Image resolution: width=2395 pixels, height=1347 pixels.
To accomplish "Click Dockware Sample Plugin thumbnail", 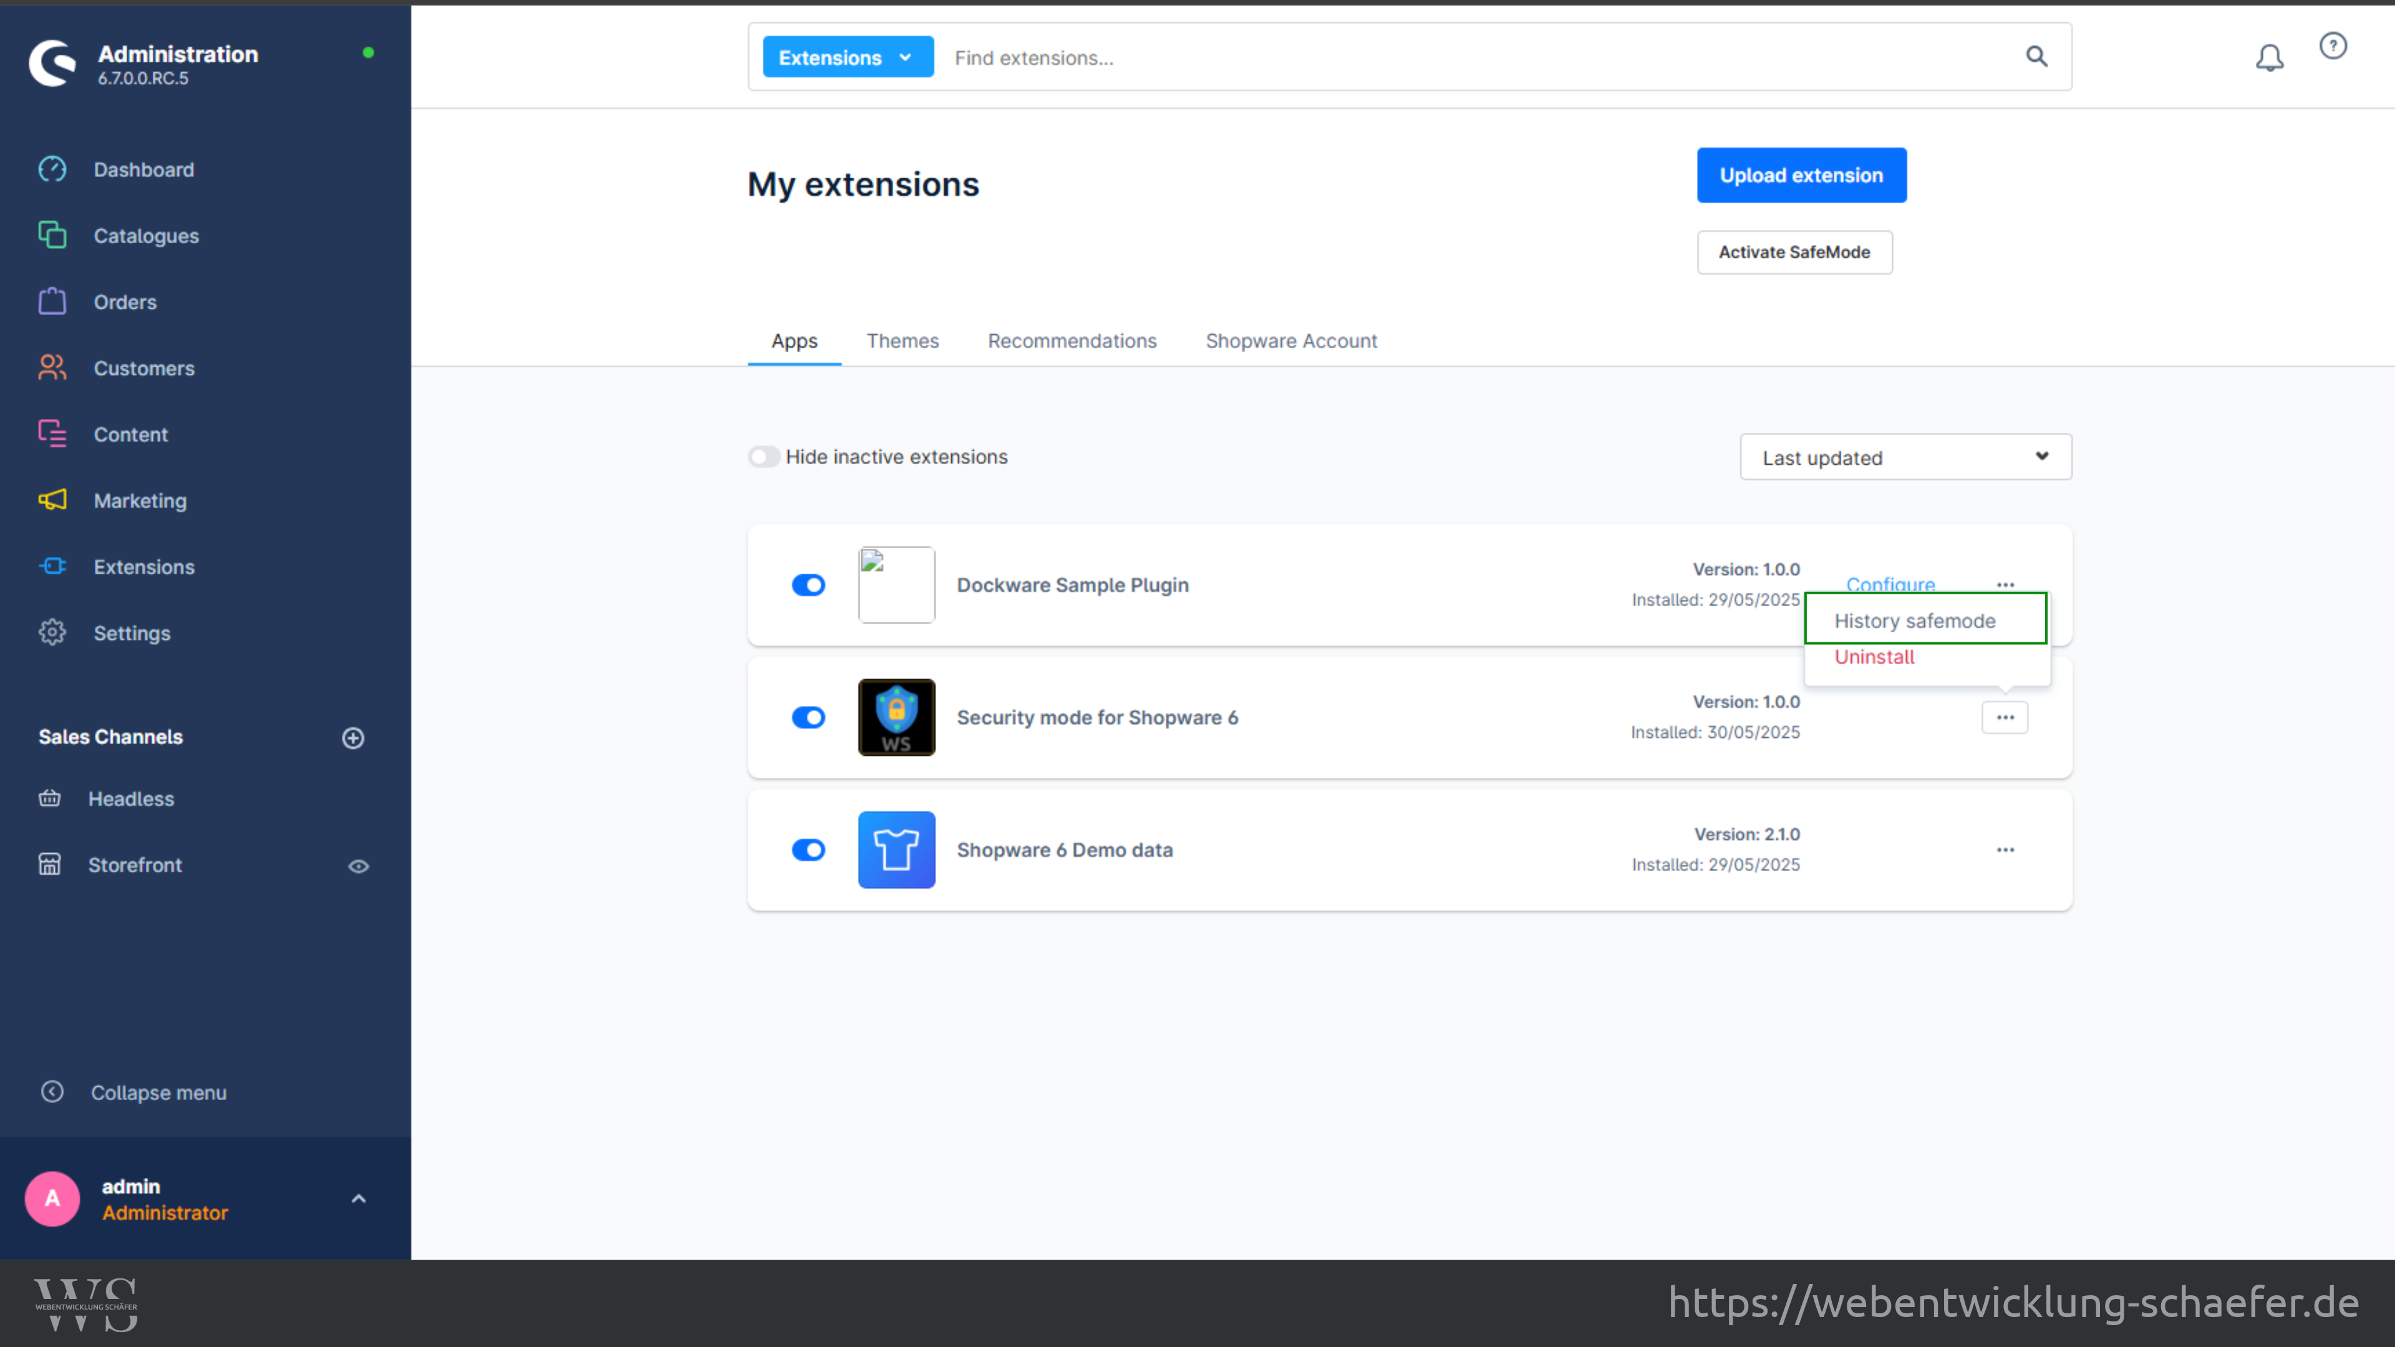I will click(x=896, y=585).
